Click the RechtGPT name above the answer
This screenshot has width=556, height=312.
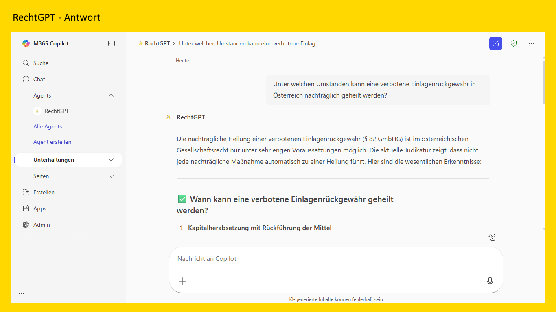coord(191,117)
